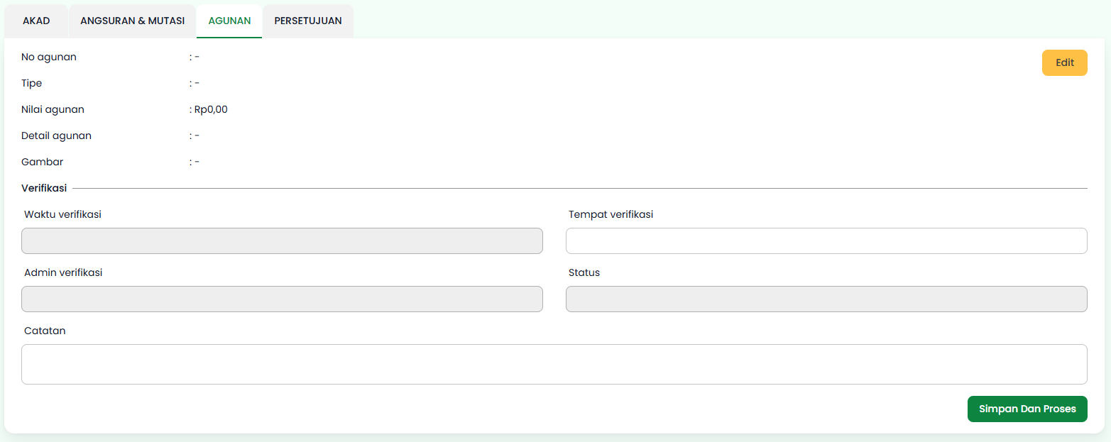Click the disabled Admin verifikasi input box
The height and width of the screenshot is (442, 1111).
tap(282, 299)
